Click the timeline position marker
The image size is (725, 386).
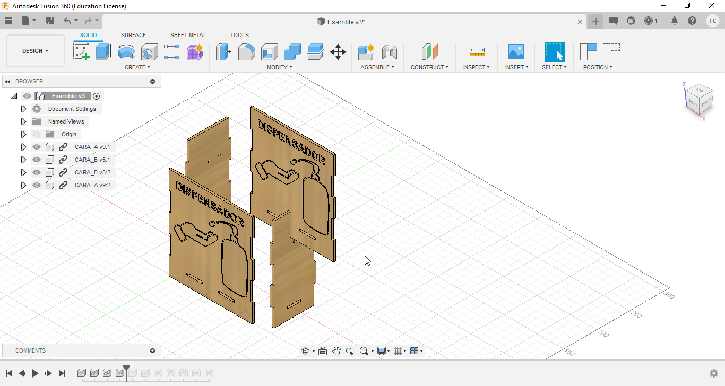tap(126, 369)
